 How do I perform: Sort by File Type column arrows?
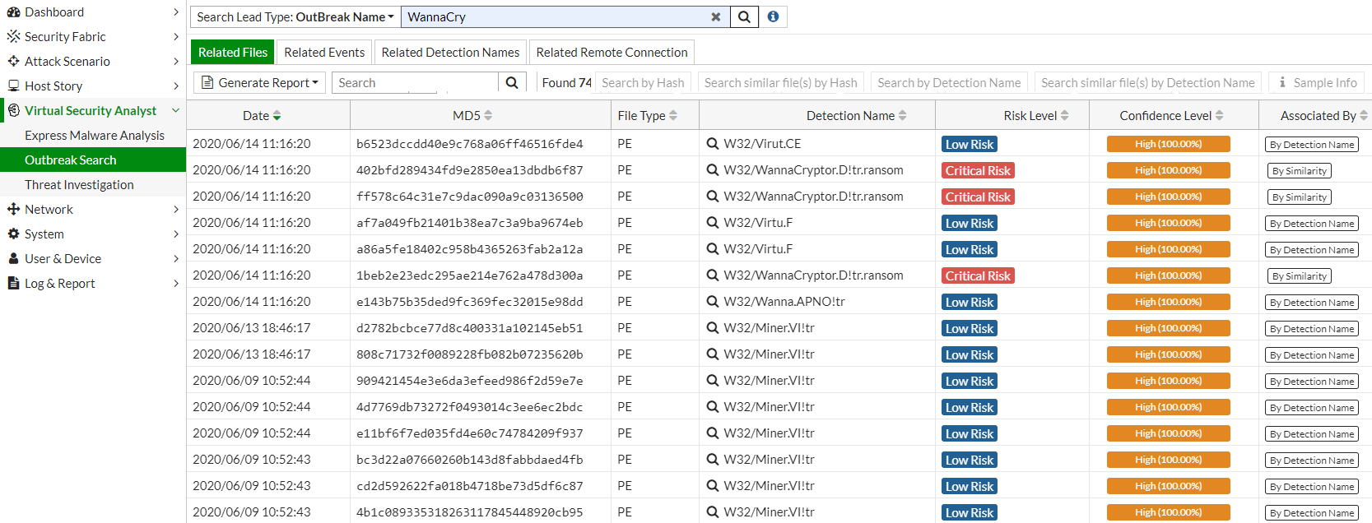(x=673, y=116)
